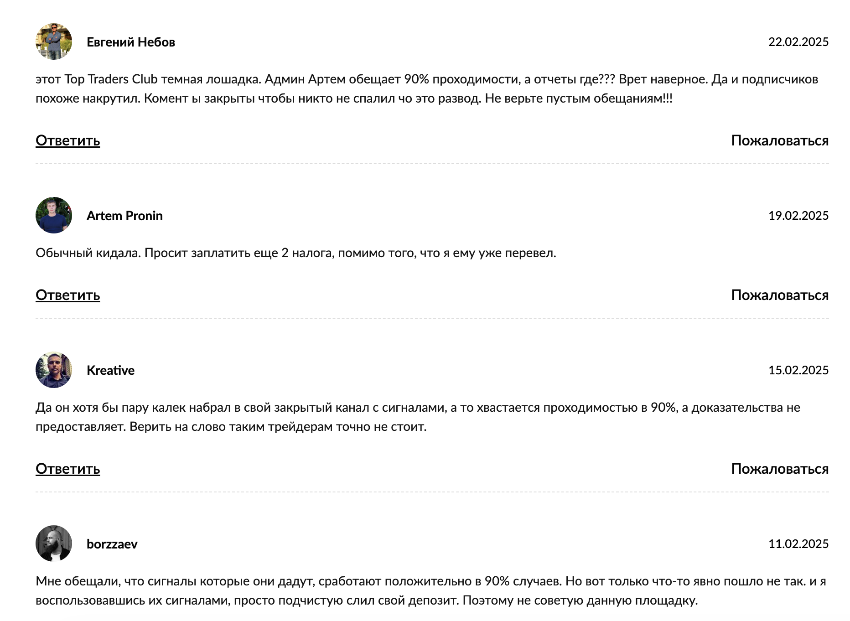Image resolution: width=850 pixels, height=621 pixels.
Task: Report Kreative's comment with Пожаловаться
Action: pos(780,469)
